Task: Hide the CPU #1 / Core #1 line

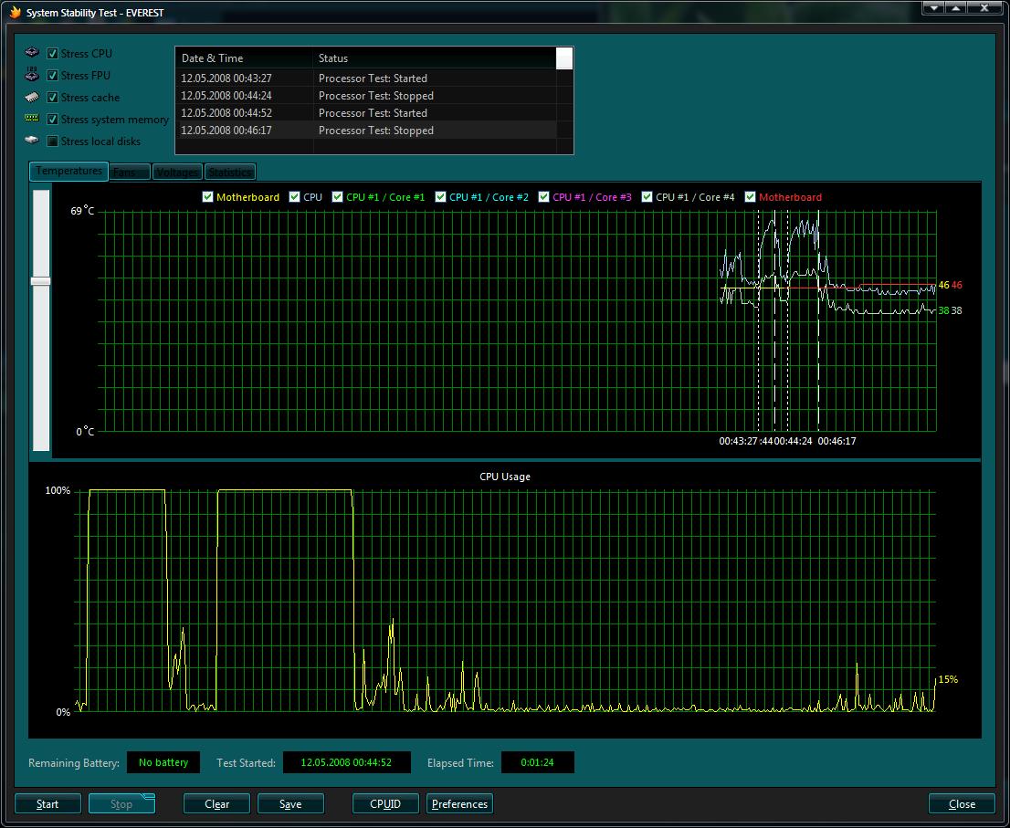Action: [338, 196]
